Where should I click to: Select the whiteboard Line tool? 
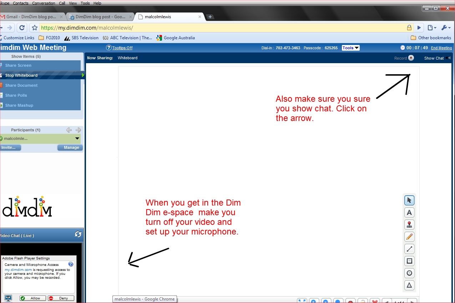click(409, 249)
